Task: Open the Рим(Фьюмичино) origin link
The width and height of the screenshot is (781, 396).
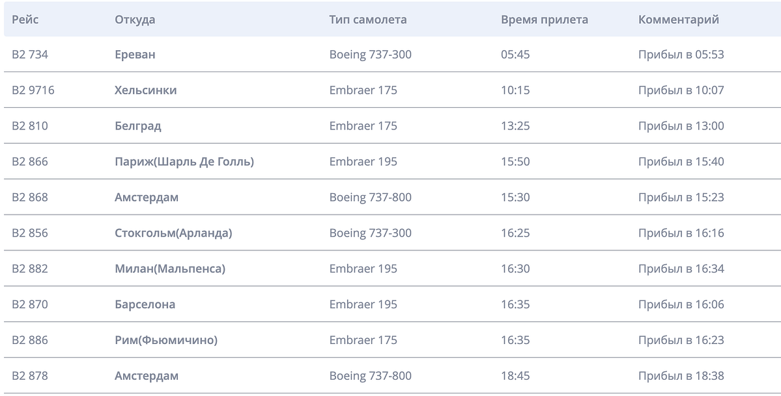Action: pos(166,340)
